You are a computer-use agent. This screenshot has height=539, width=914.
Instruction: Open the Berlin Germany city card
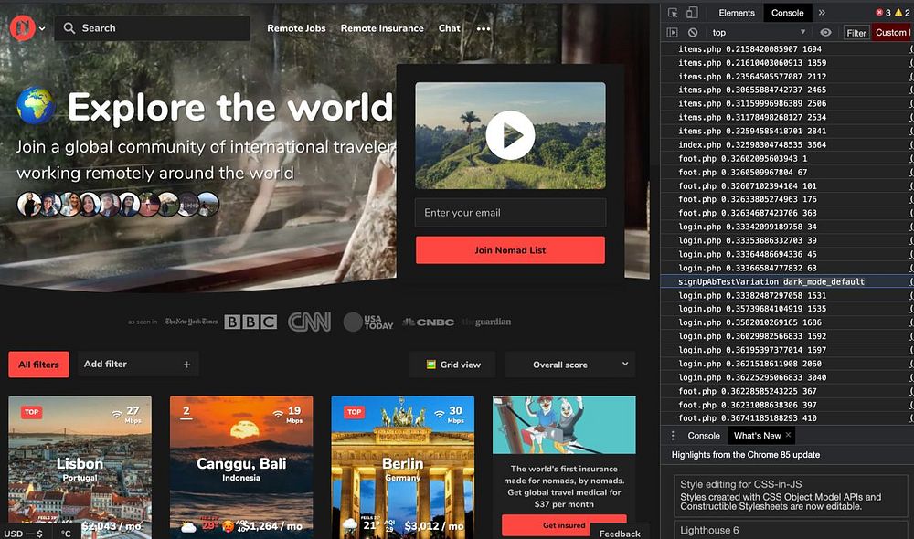(x=403, y=468)
